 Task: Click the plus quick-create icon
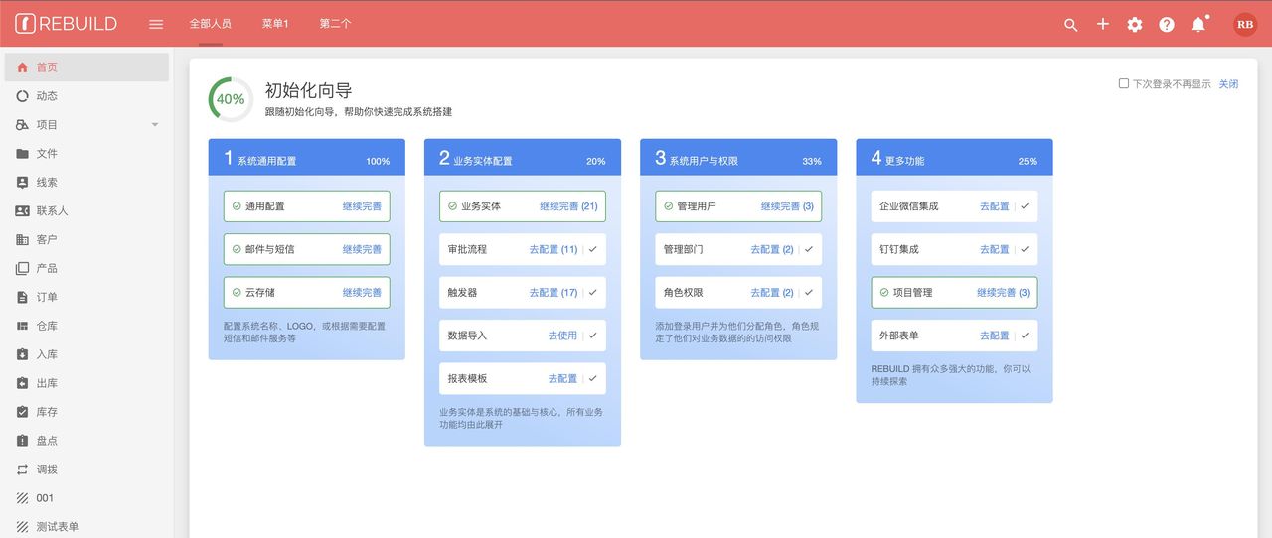point(1102,24)
